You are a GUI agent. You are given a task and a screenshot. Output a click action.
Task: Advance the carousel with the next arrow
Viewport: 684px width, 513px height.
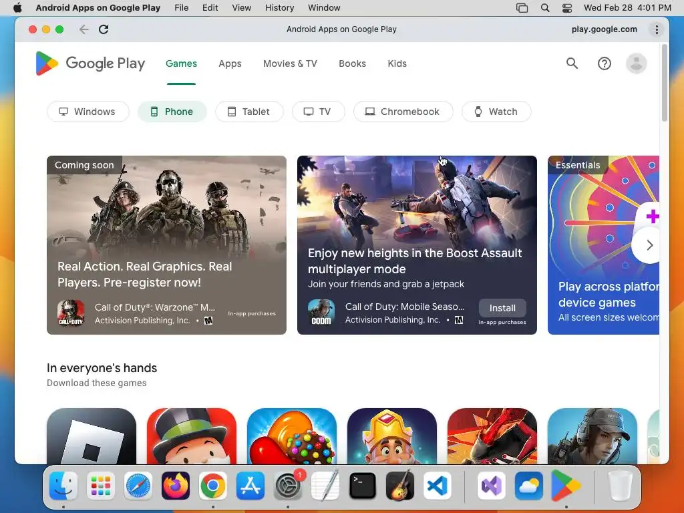649,245
